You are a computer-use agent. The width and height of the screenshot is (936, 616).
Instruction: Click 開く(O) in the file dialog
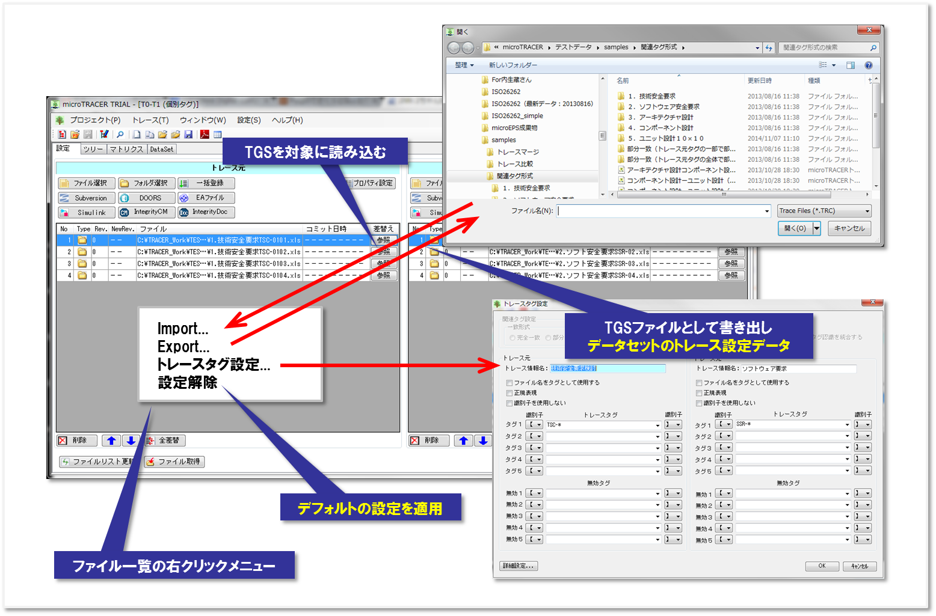[795, 228]
